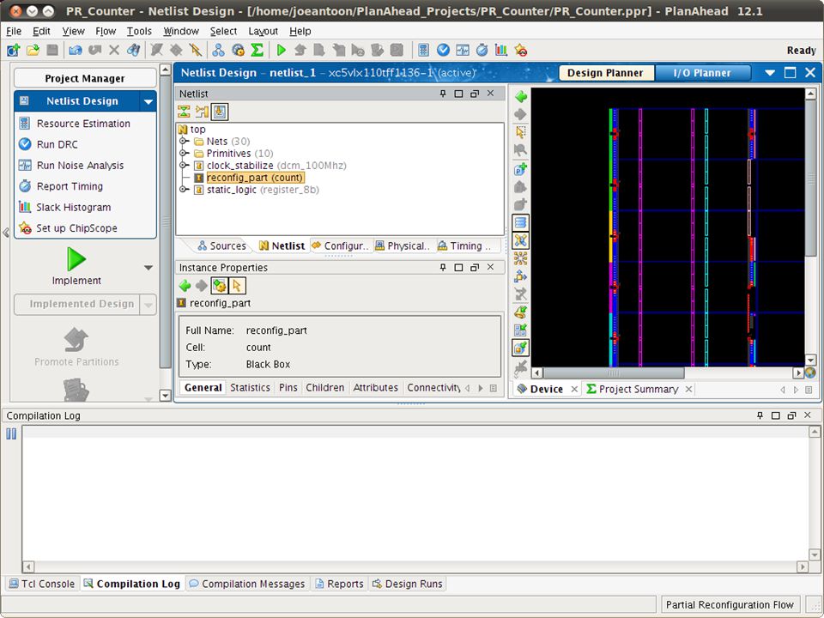Screen dimensions: 824x618
Task: Click the Partial Reconfiguration Flow status label
Action: [x=730, y=605]
